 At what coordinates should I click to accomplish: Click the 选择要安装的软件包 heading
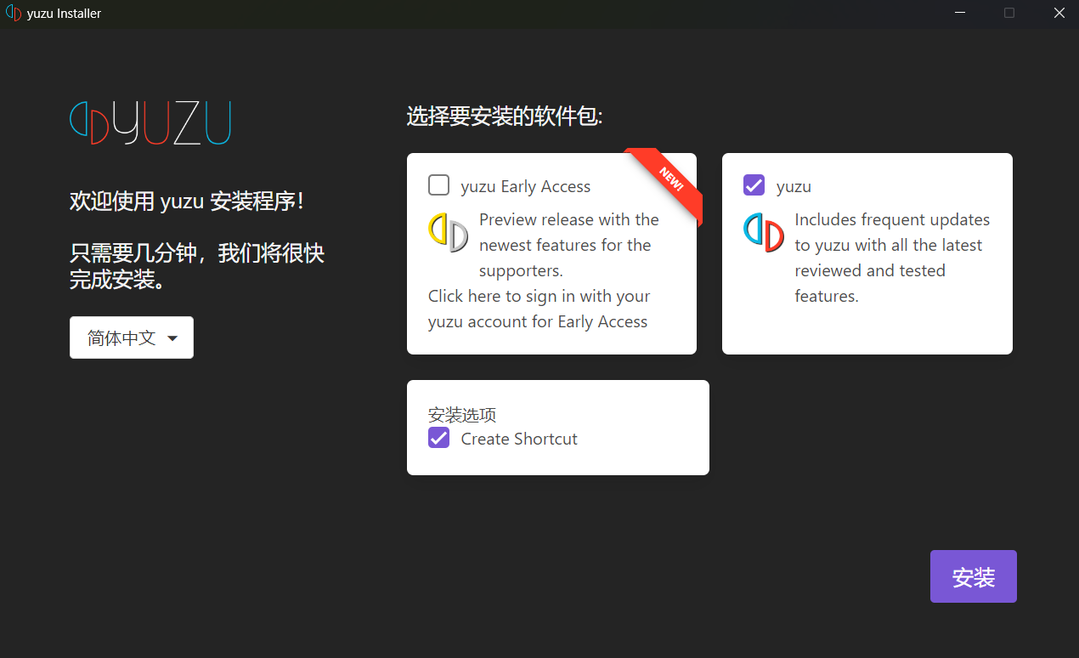click(505, 117)
